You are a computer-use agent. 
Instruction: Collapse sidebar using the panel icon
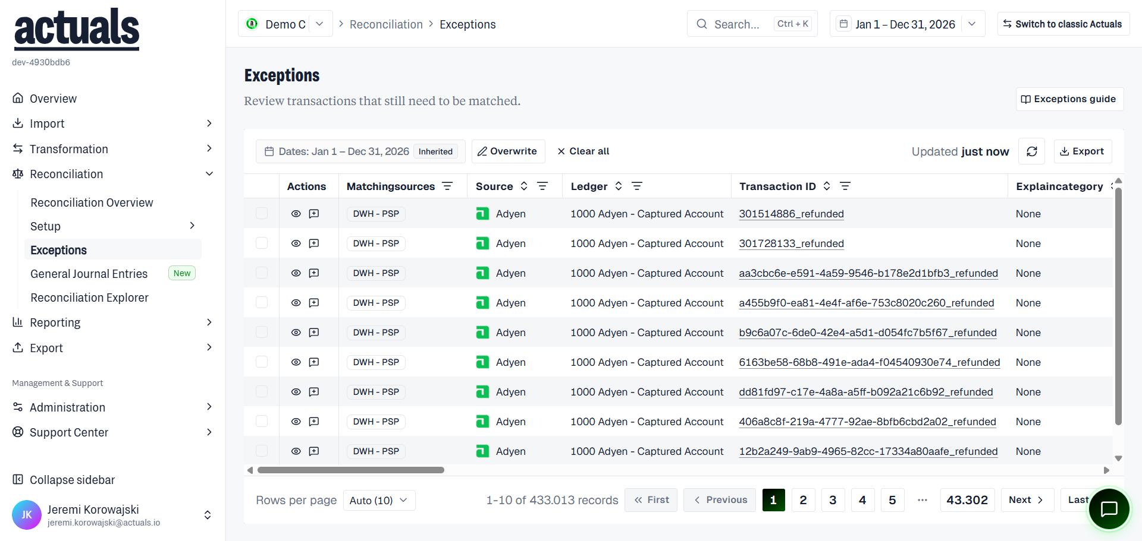[18, 479]
